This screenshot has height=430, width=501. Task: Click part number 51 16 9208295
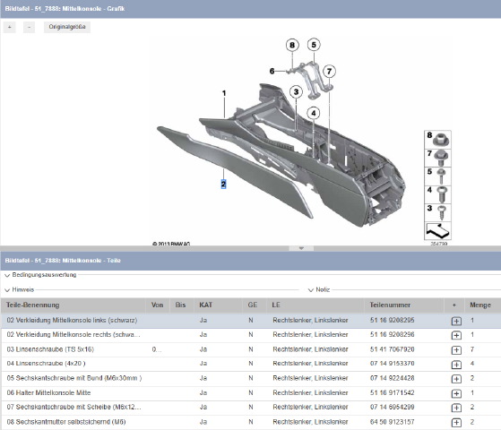pos(392,321)
